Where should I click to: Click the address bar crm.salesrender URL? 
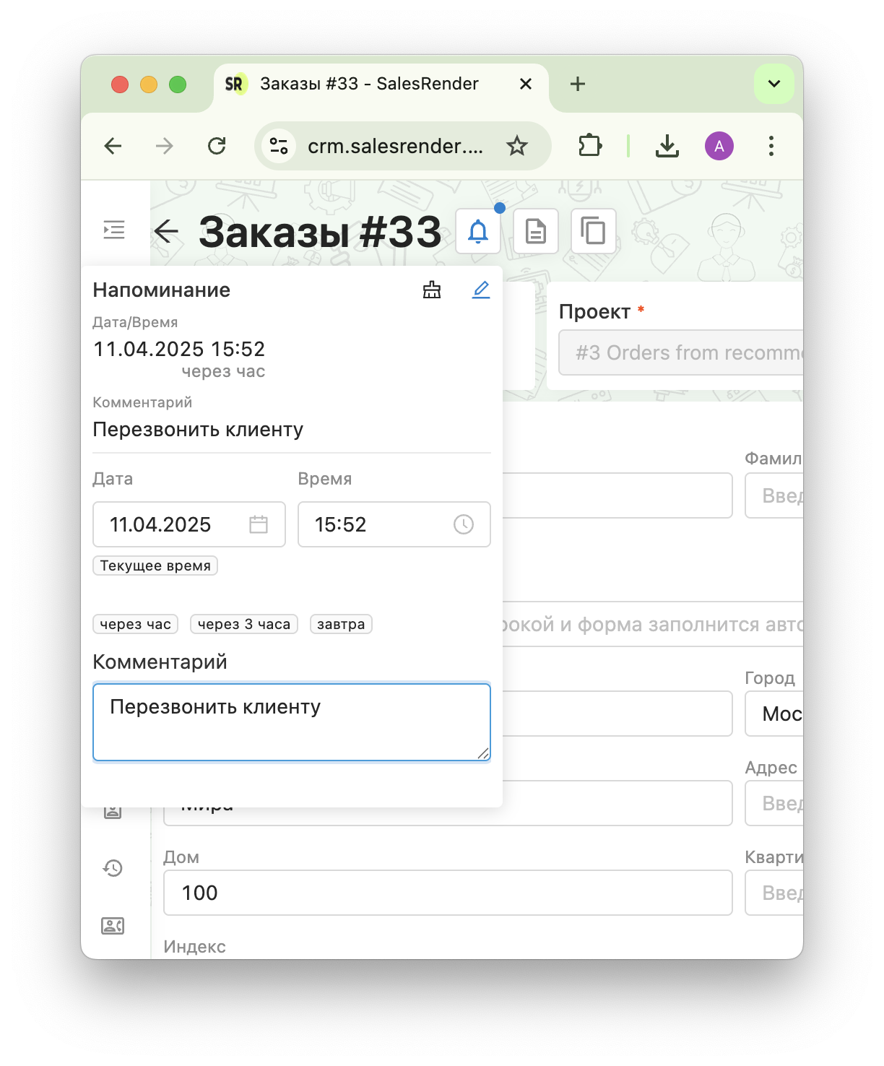(x=395, y=146)
